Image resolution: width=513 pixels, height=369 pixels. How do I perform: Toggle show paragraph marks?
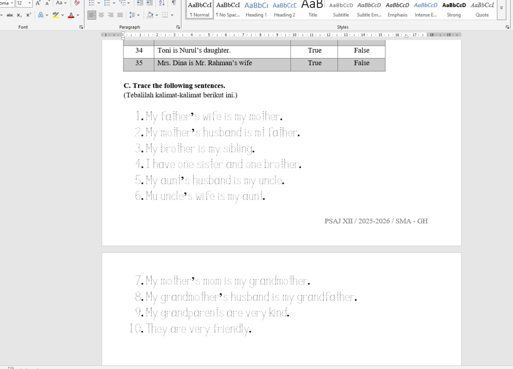tap(174, 3)
